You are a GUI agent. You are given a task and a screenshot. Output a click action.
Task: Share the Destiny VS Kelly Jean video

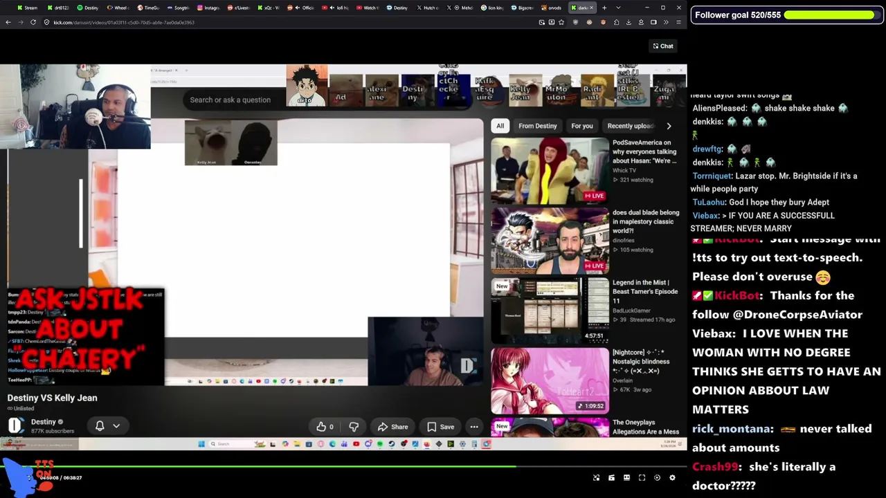point(393,427)
